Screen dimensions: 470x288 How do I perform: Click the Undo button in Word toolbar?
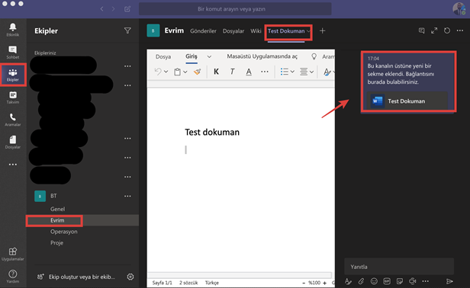(158, 72)
